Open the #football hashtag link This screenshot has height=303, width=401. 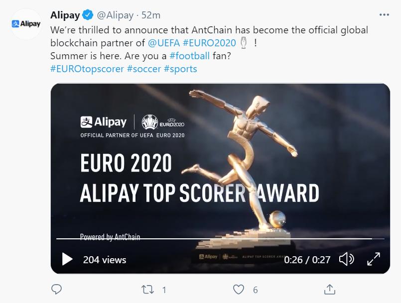(x=188, y=56)
